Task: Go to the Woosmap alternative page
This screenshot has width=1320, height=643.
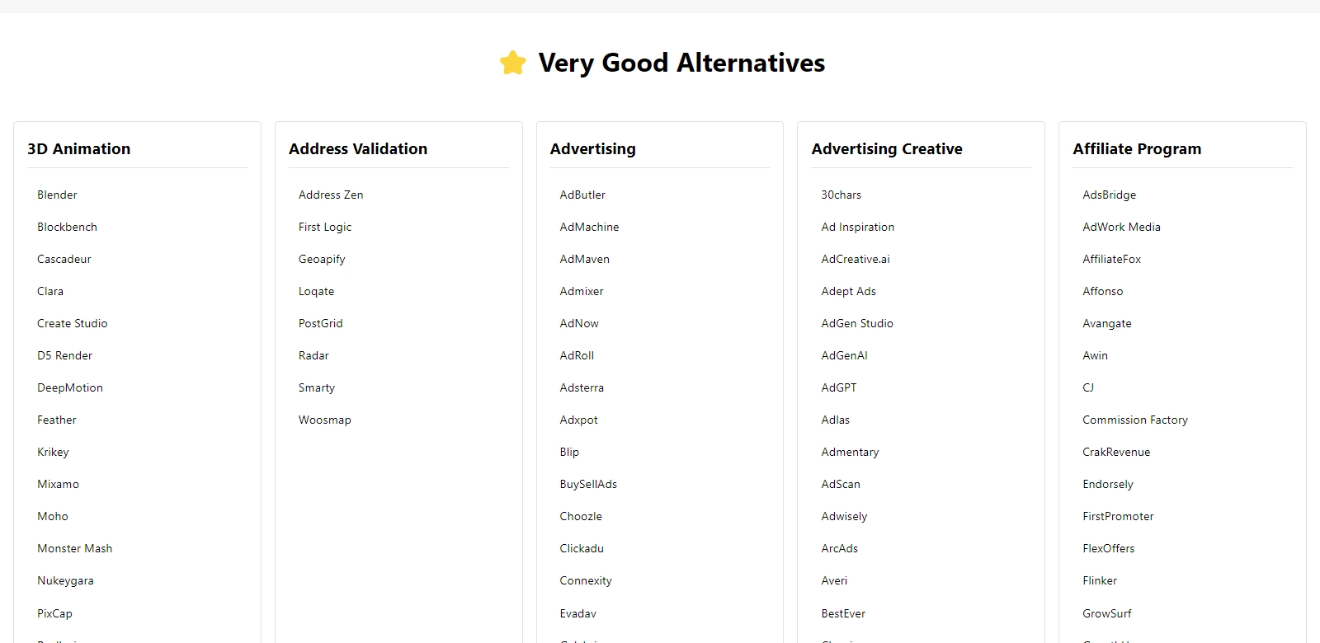Action: tap(324, 420)
